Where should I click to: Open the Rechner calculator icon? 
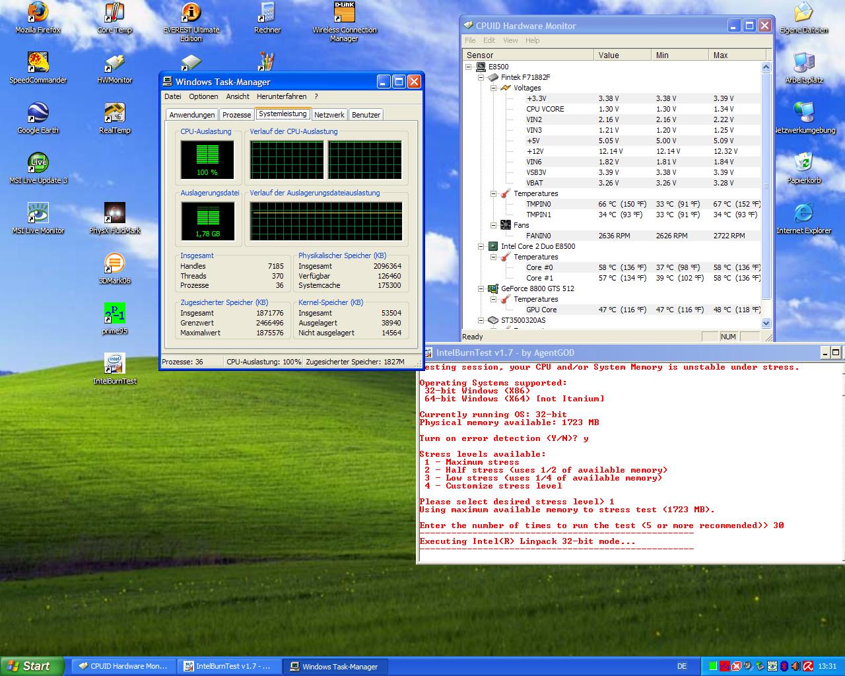(267, 18)
